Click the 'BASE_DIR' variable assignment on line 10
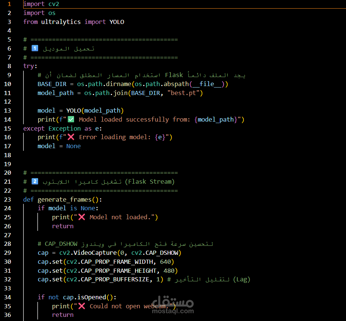The height and width of the screenshot is (321, 346). pyautogui.click(x=52, y=84)
